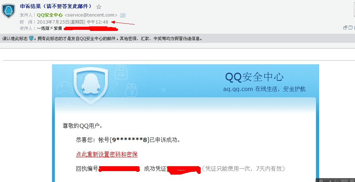Click the padlock icon in banner
The width and height of the screenshot is (355, 182).
click(121, 72)
